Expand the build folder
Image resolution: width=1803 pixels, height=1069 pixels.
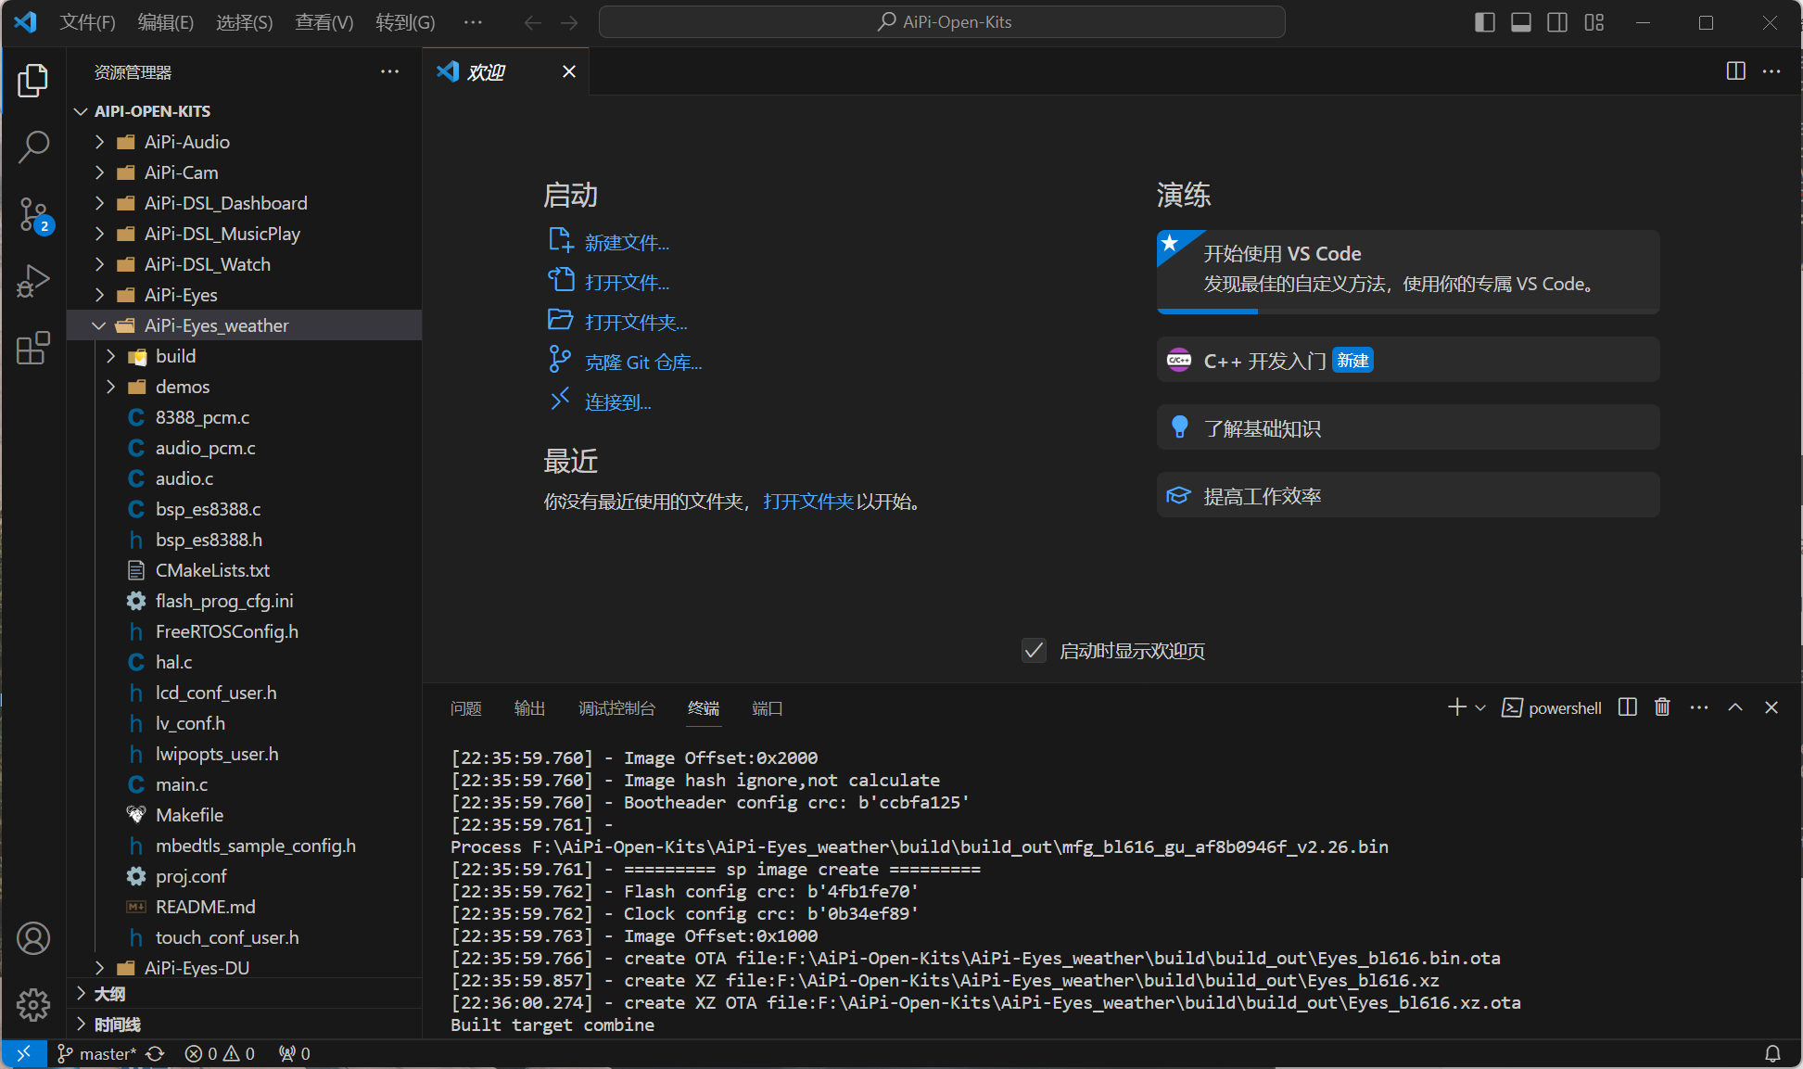click(x=111, y=356)
